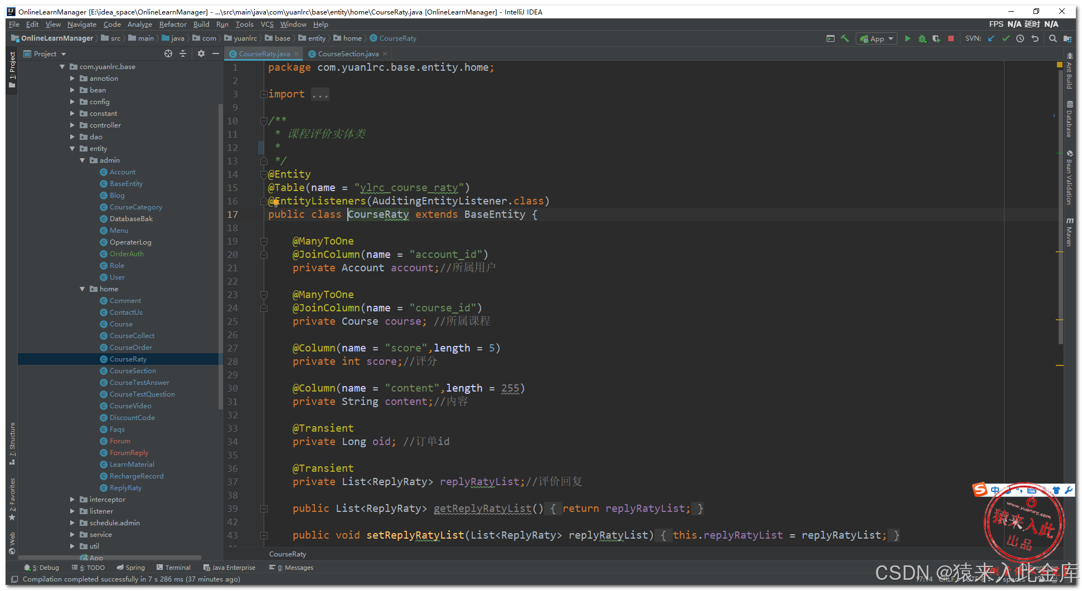Close the CourseRaty.java editor tab
The width and height of the screenshot is (1082, 591).
tap(297, 54)
